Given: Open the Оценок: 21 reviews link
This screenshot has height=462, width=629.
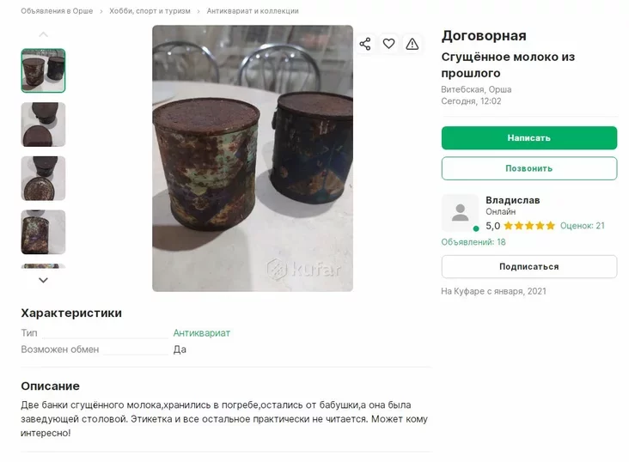Looking at the screenshot, I should [582, 226].
